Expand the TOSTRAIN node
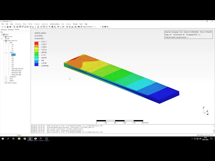Screen dimensions: 215x161 tap(6, 77)
